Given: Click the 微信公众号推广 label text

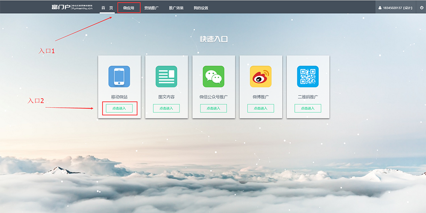Looking at the screenshot, I should pyautogui.click(x=213, y=97).
